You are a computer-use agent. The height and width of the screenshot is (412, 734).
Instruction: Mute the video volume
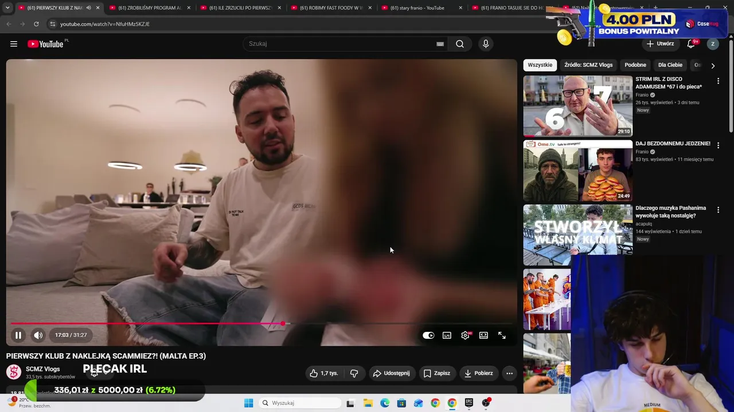point(38,335)
